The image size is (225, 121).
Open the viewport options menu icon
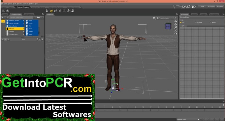[177, 14]
